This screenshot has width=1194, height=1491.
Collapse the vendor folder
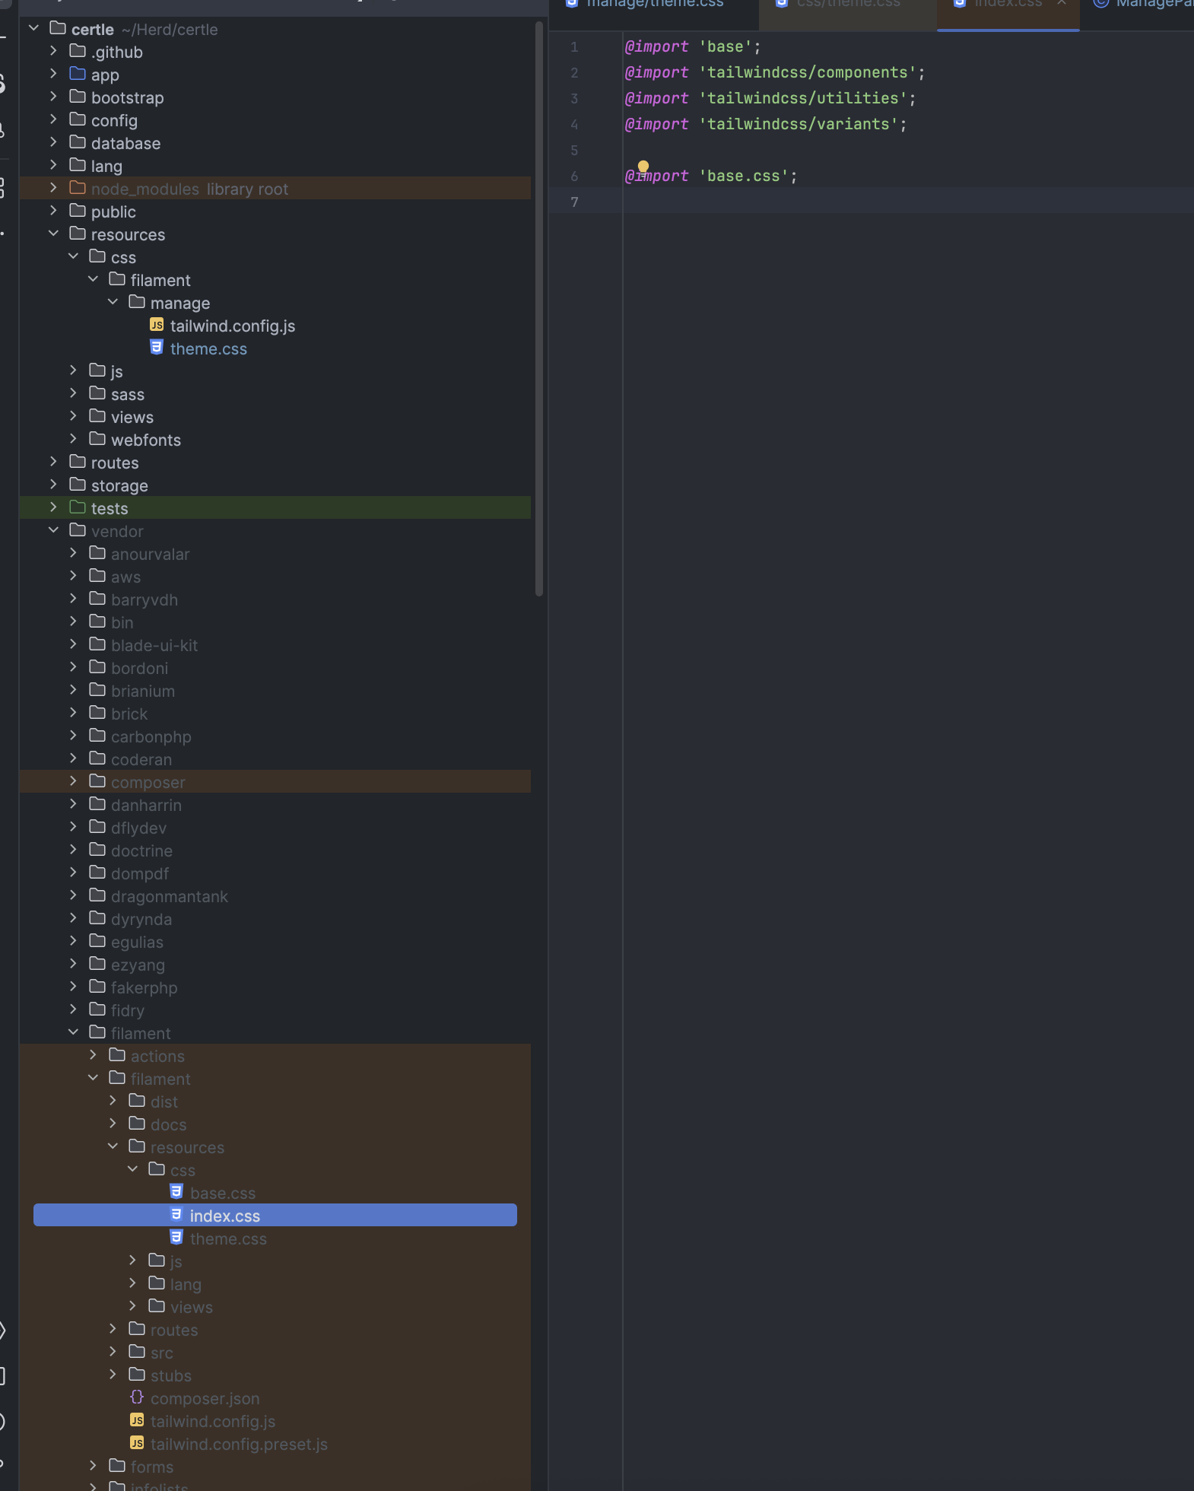53,530
